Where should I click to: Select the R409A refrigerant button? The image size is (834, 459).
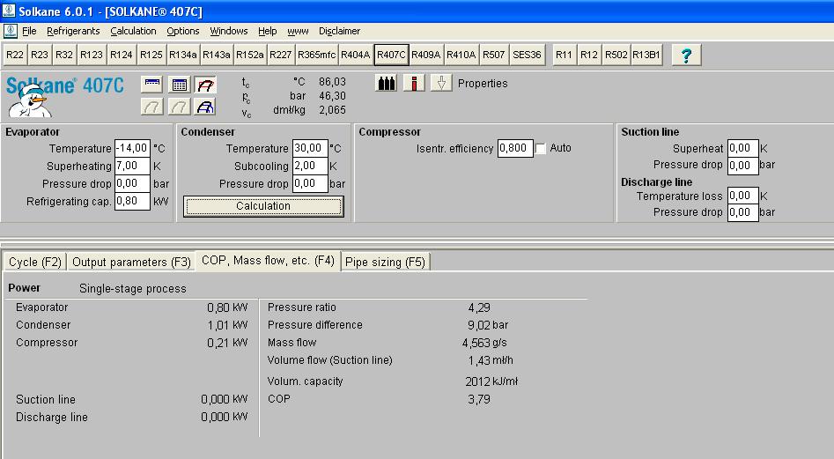pos(426,55)
